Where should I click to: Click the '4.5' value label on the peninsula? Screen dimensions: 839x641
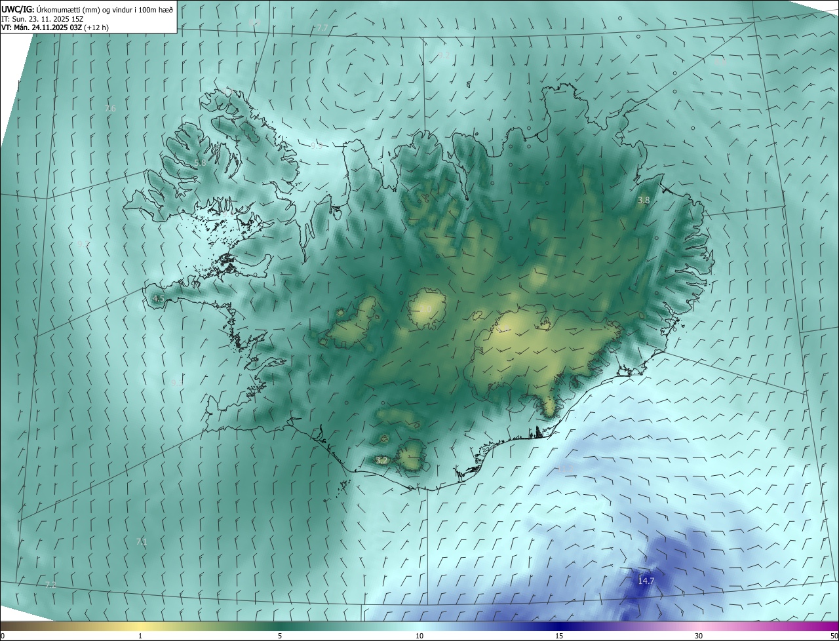(x=158, y=298)
